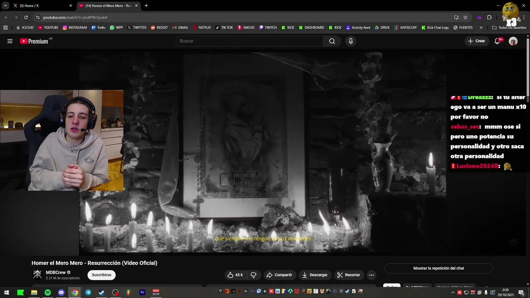Show hidden system tray icons
The height and width of the screenshot is (298, 530).
pos(453,293)
